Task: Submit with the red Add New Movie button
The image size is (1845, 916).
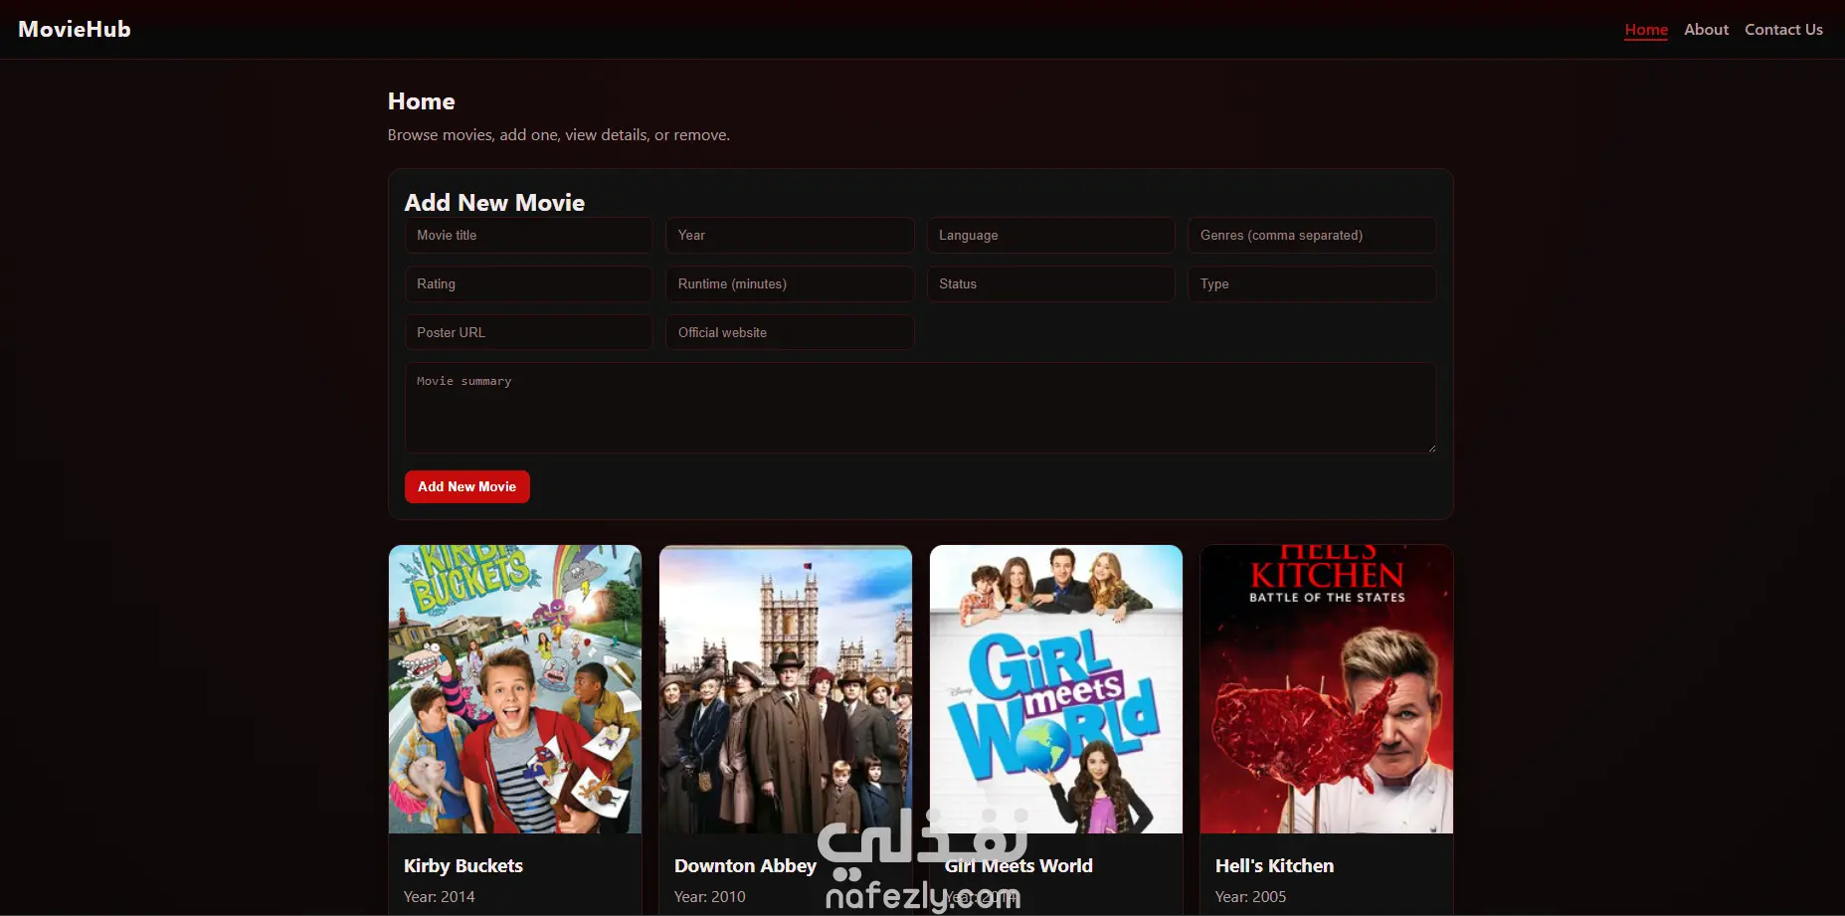Action: 467,487
